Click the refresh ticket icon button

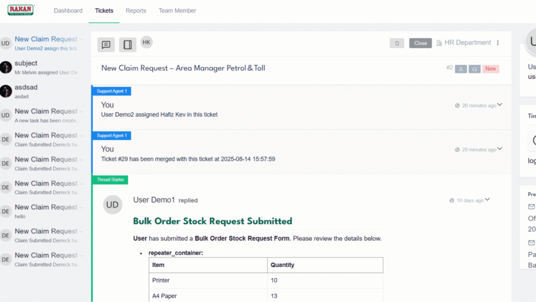click(397, 43)
